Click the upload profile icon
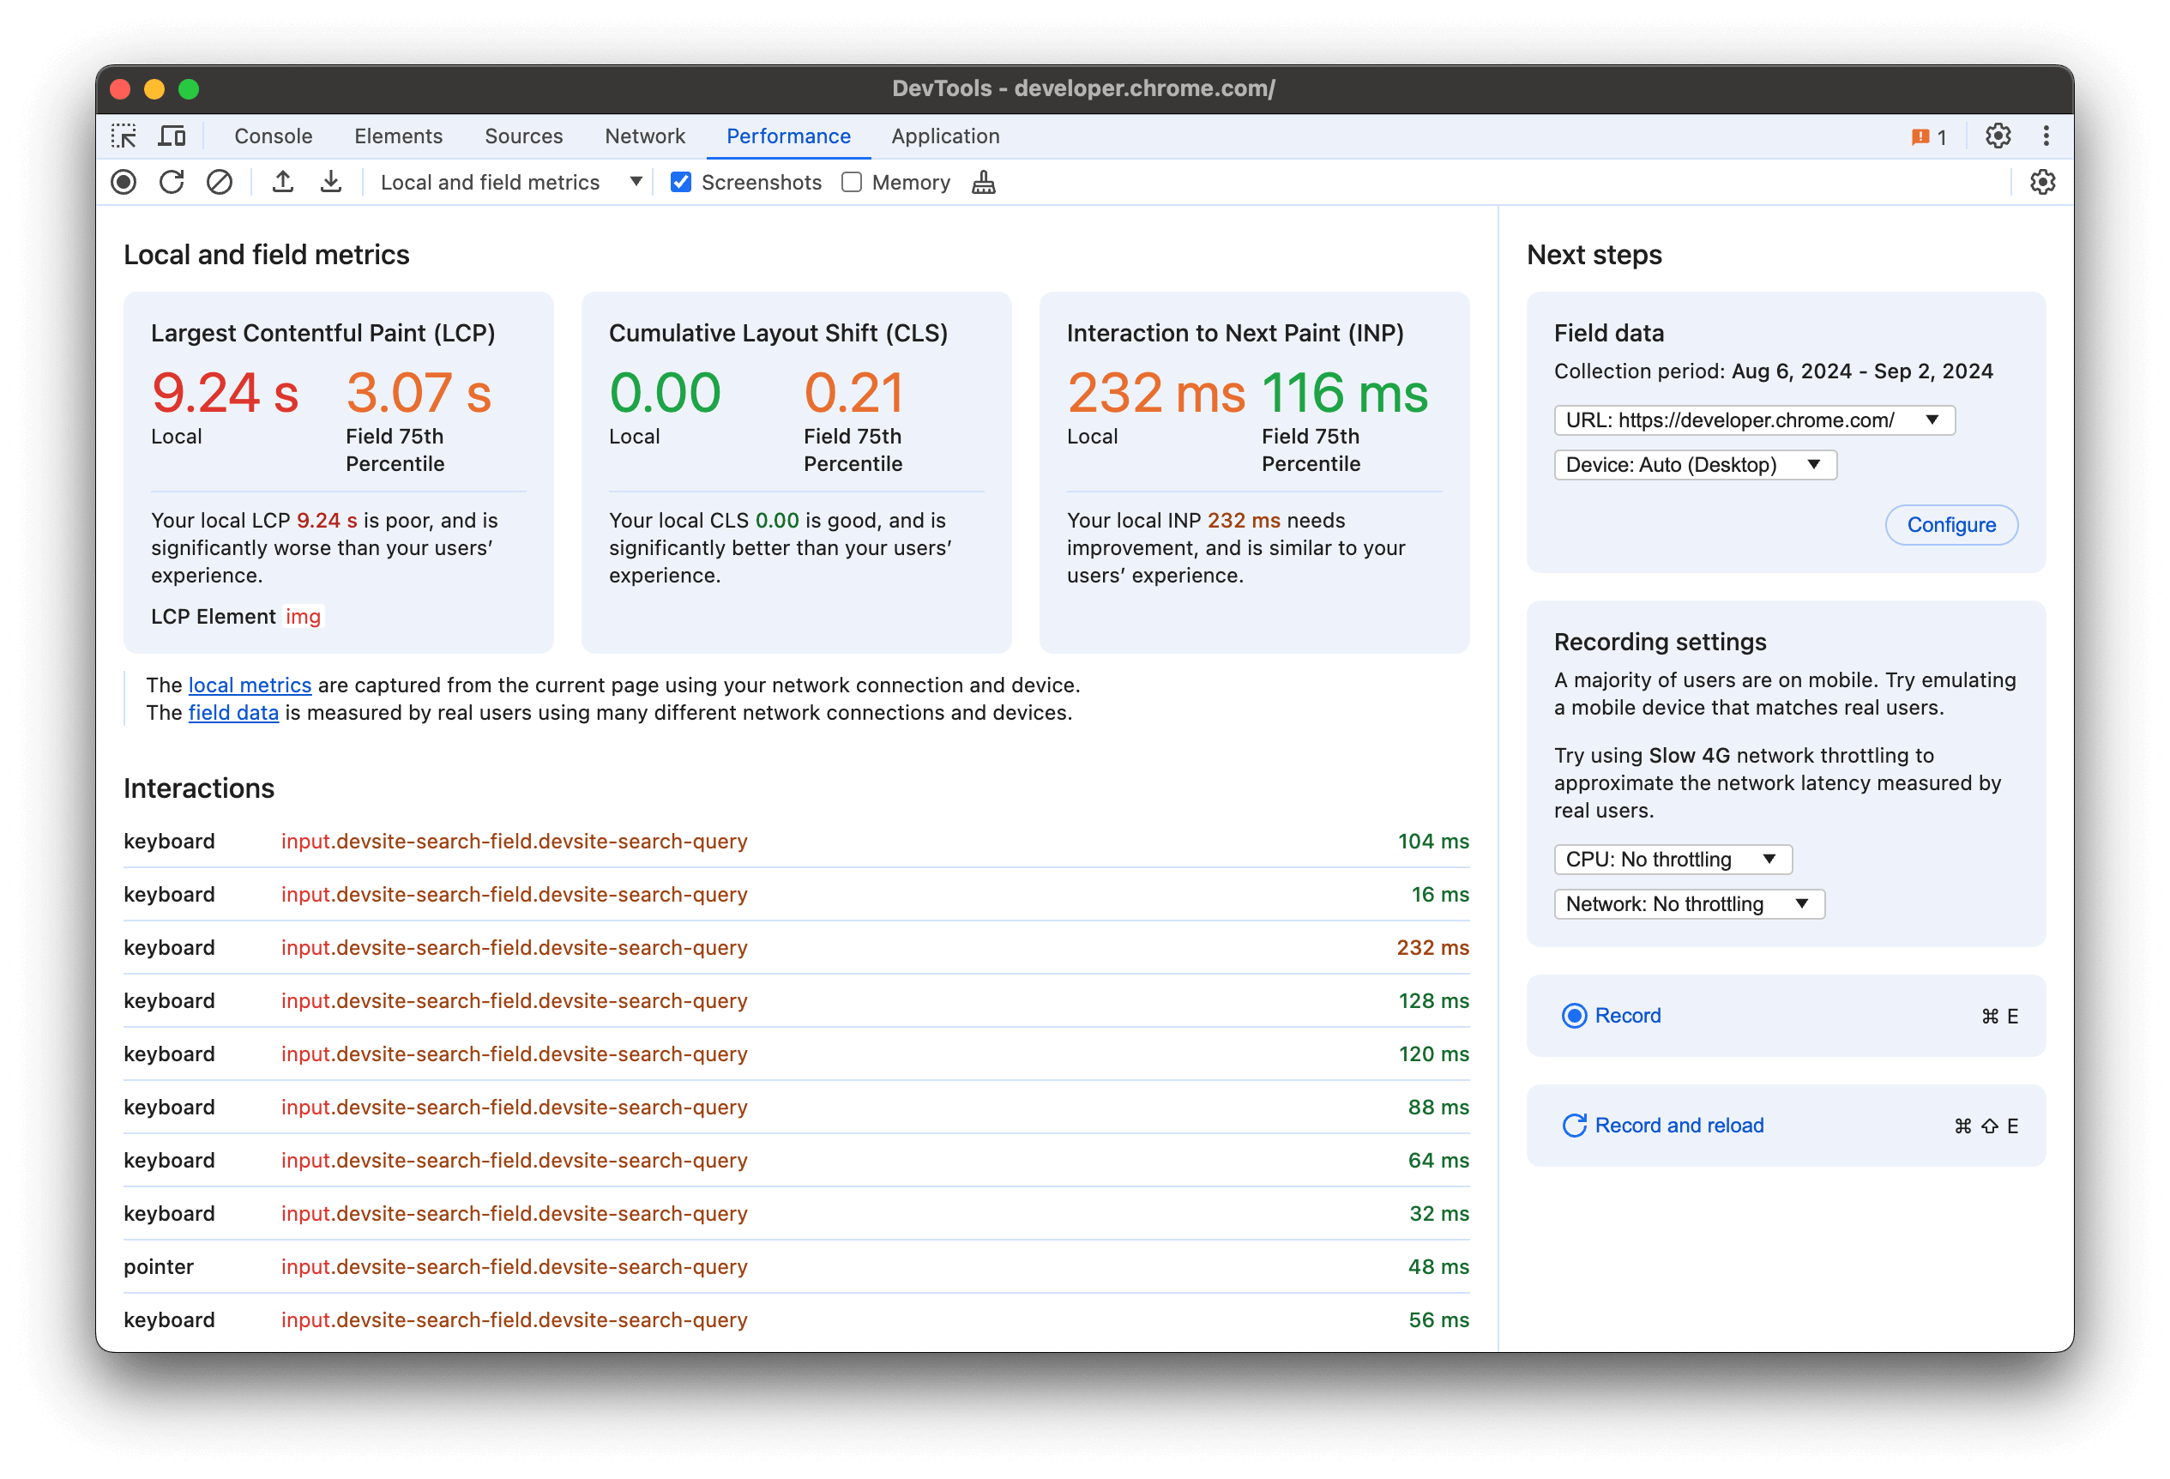Viewport: 2170px width, 1479px height. coord(284,181)
